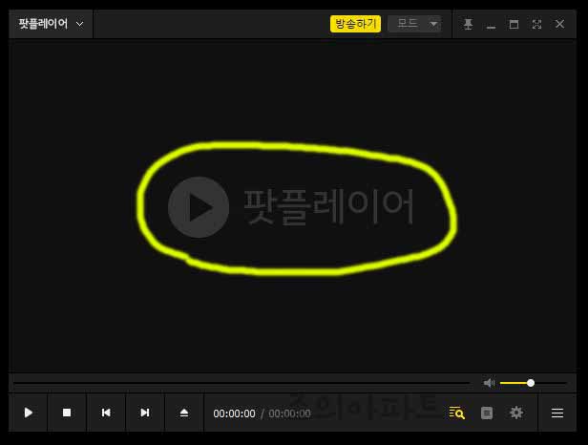Open the yellow playlist search icon
This screenshot has height=445, width=588.
tap(456, 413)
